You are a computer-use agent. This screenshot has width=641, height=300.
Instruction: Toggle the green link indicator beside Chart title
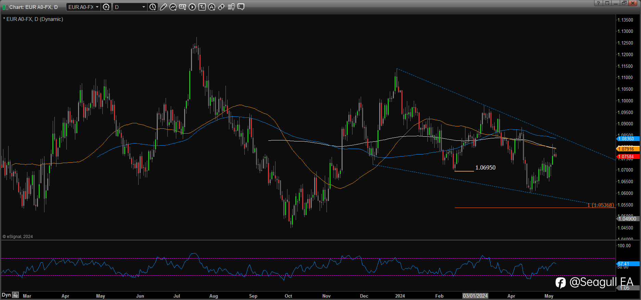[x=5, y=7]
